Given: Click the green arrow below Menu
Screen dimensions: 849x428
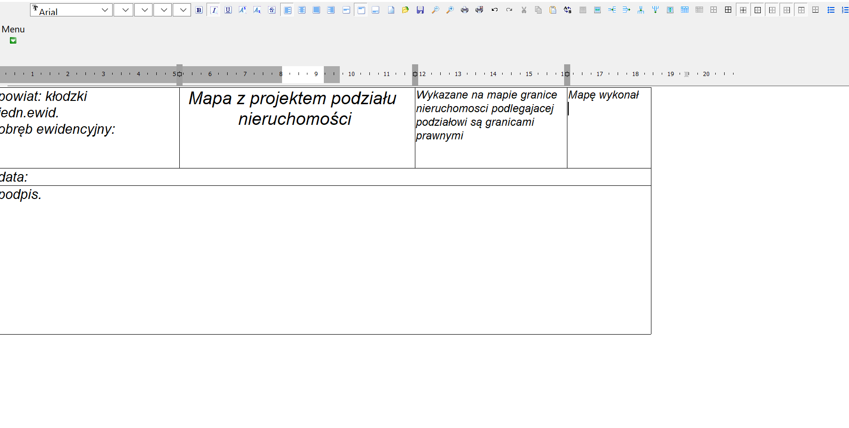Looking at the screenshot, I should tap(13, 41).
